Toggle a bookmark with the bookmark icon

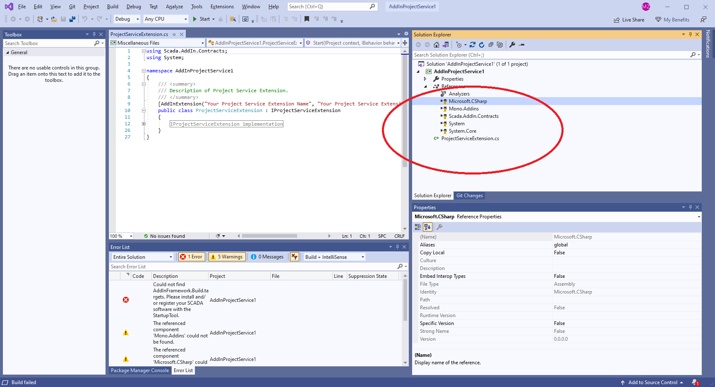pyautogui.click(x=307, y=19)
